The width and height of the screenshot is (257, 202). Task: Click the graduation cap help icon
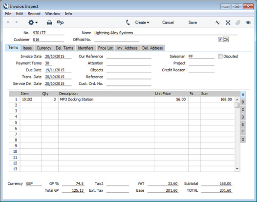tap(248, 22)
